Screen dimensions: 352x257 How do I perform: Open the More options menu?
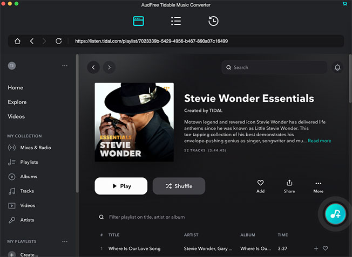point(319,187)
